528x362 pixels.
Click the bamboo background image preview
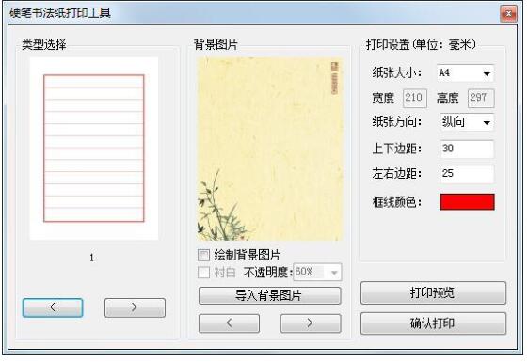point(270,150)
